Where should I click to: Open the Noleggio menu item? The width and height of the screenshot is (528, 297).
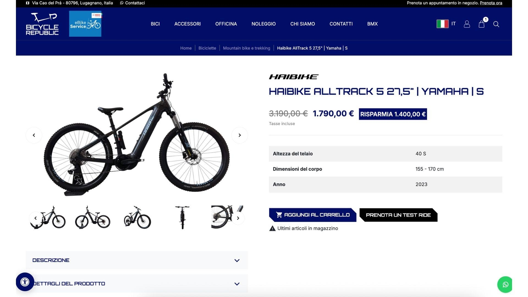pos(263,24)
